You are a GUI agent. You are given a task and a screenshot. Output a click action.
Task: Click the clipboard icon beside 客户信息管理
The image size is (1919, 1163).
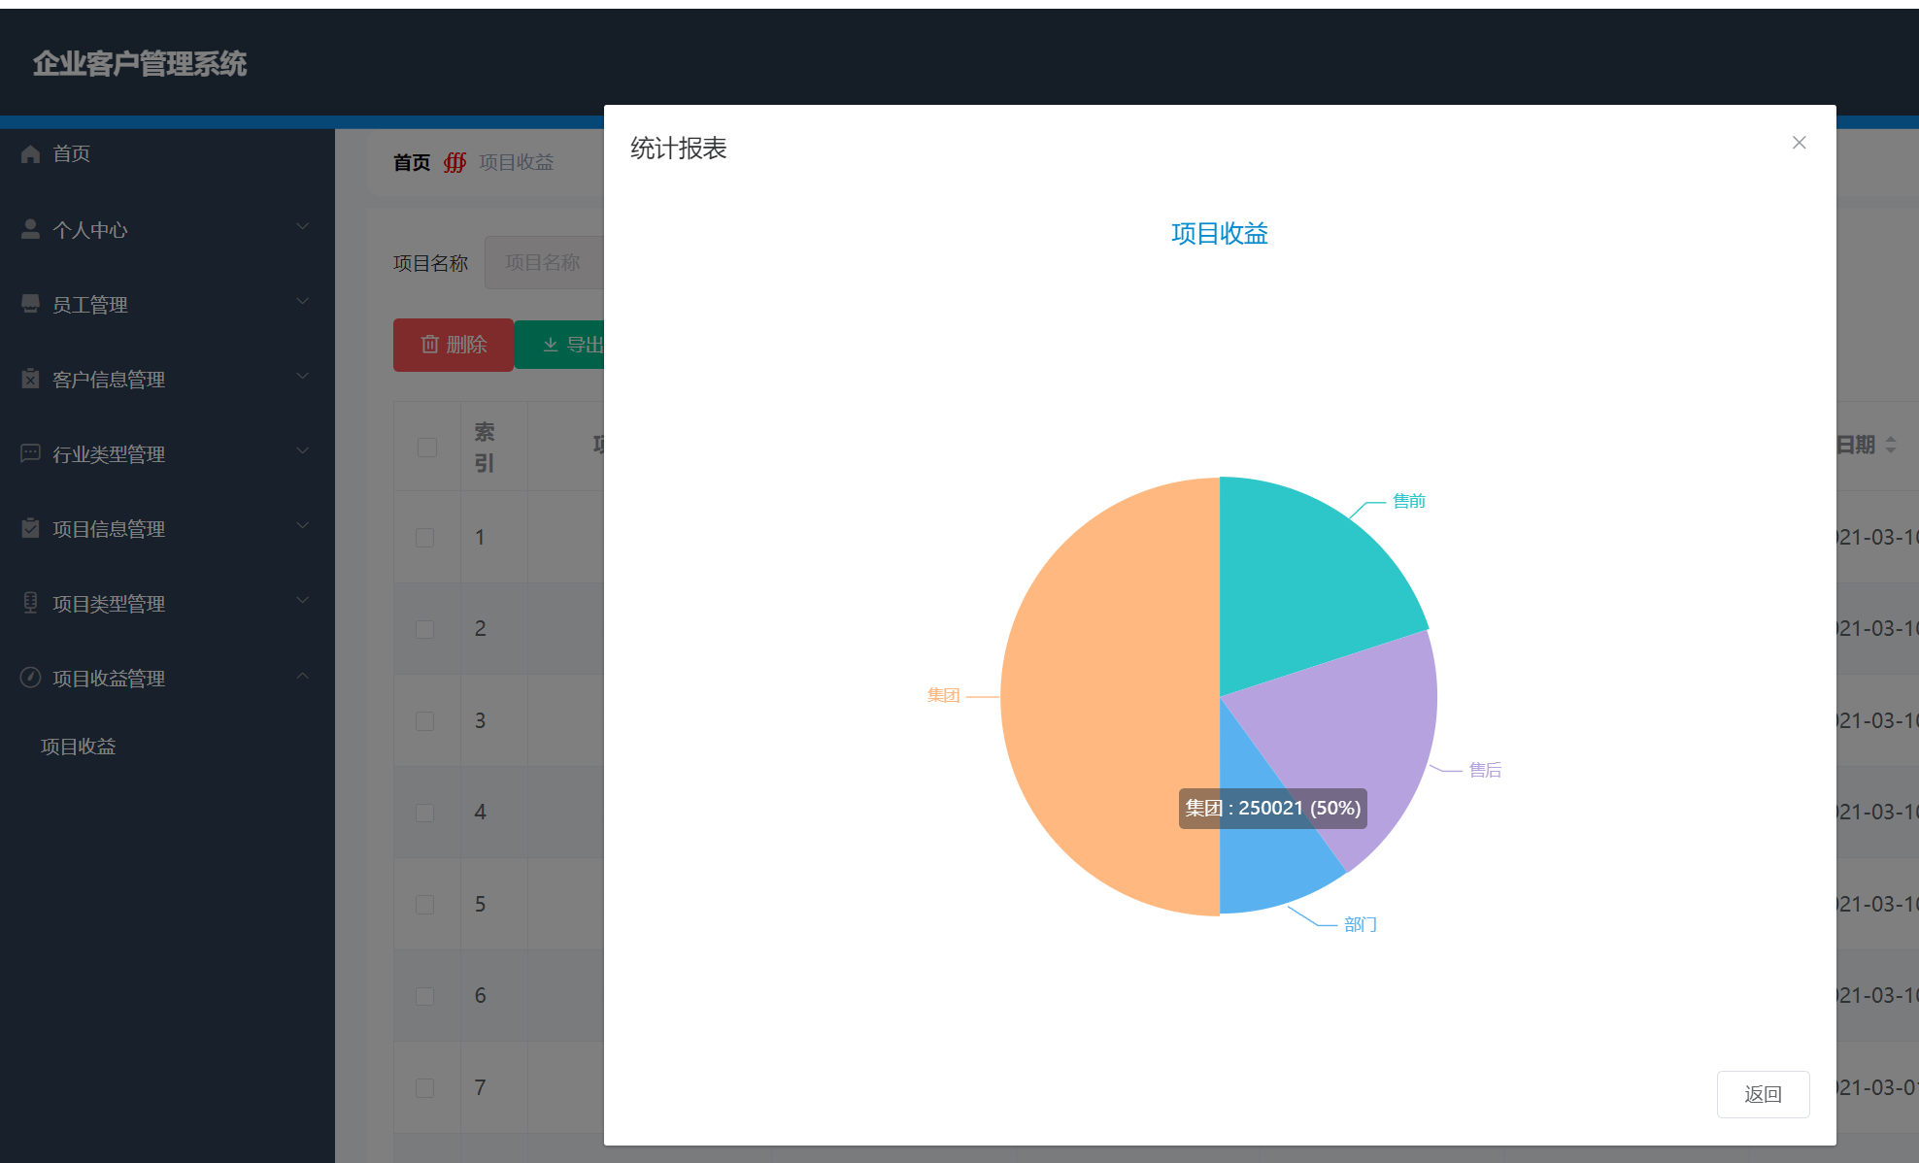pos(30,379)
